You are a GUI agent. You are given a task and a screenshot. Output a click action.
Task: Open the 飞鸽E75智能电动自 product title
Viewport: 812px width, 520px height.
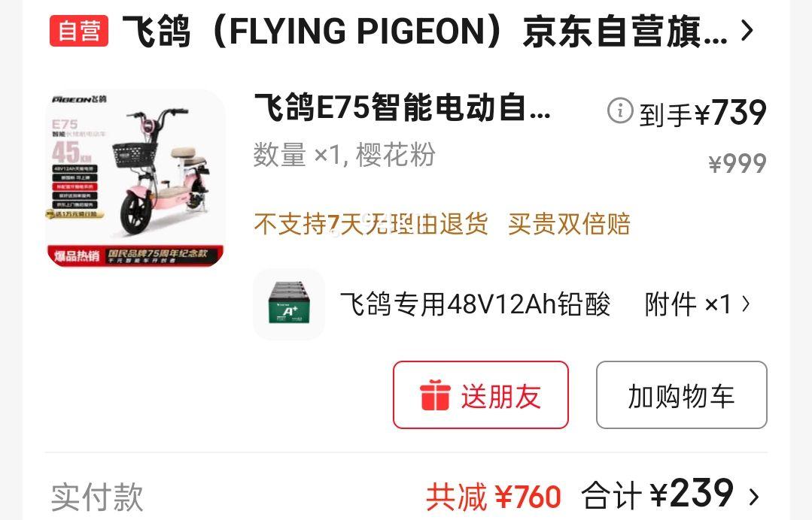click(403, 107)
